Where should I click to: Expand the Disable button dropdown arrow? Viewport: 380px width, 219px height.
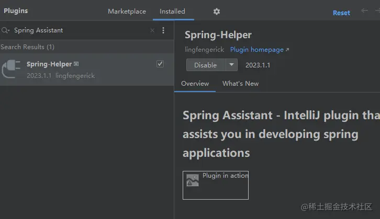tap(231, 65)
